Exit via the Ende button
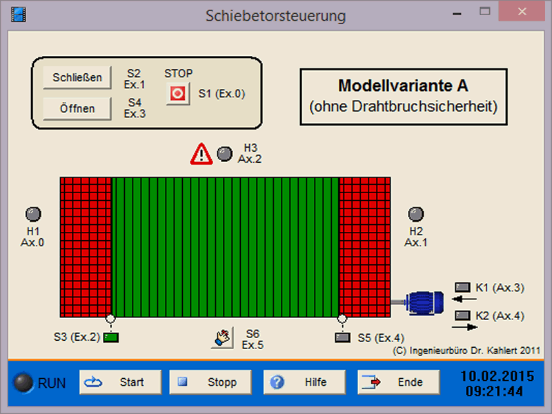The image size is (552, 414). point(398,382)
